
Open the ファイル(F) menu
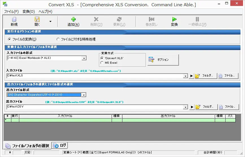pyautogui.click(x=11, y=12)
